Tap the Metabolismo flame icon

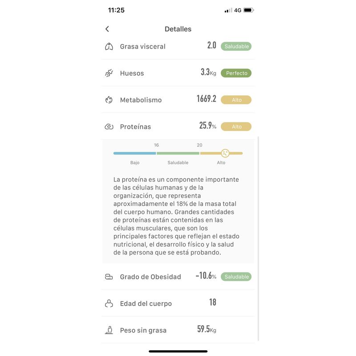click(x=109, y=100)
